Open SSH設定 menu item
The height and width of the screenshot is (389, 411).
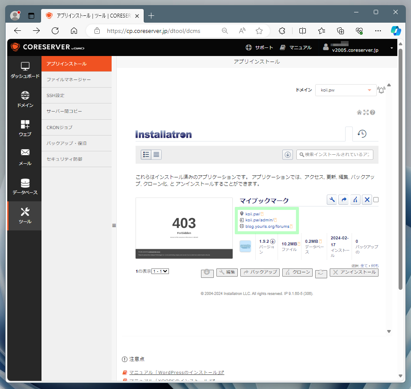pos(77,95)
